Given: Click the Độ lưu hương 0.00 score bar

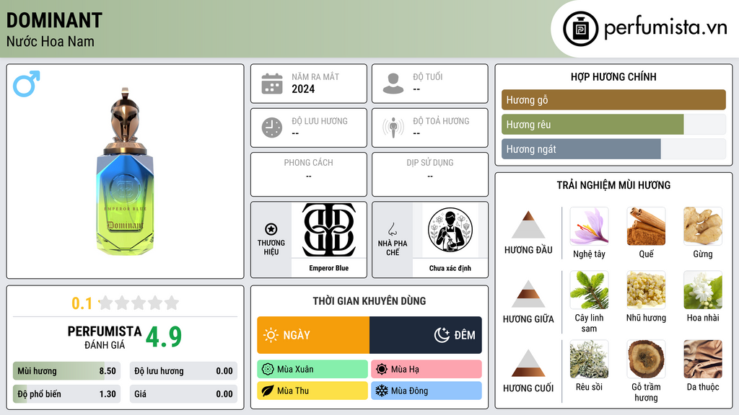Looking at the screenshot, I should click(x=183, y=371).
